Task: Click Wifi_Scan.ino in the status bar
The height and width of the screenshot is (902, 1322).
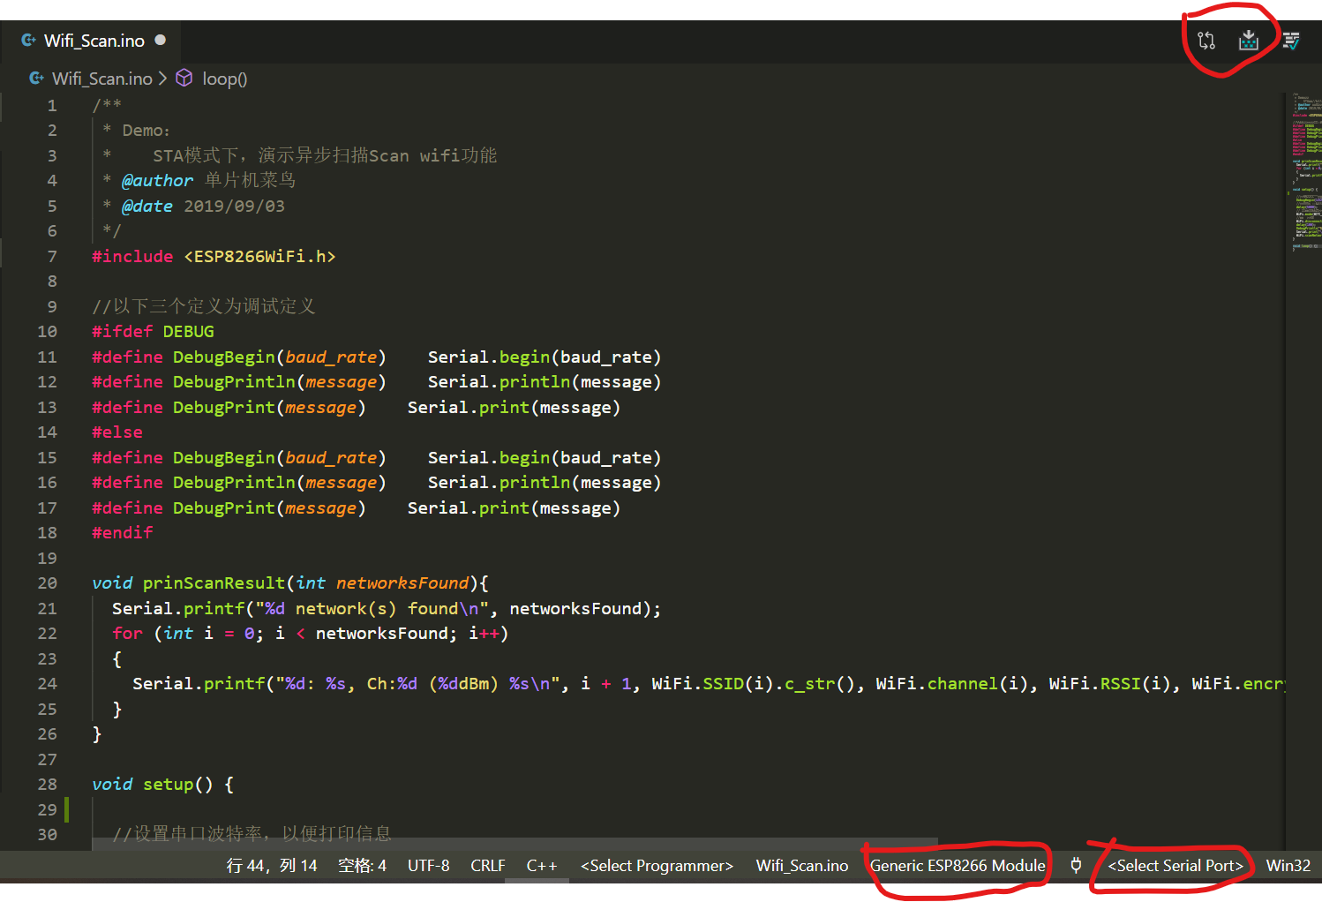Action: (x=801, y=866)
